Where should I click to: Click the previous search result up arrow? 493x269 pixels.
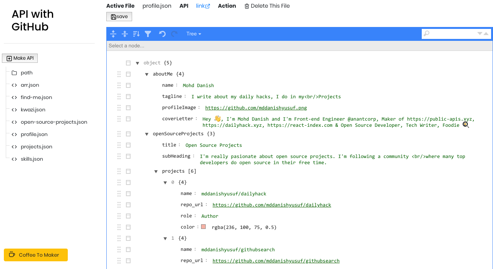486,34
